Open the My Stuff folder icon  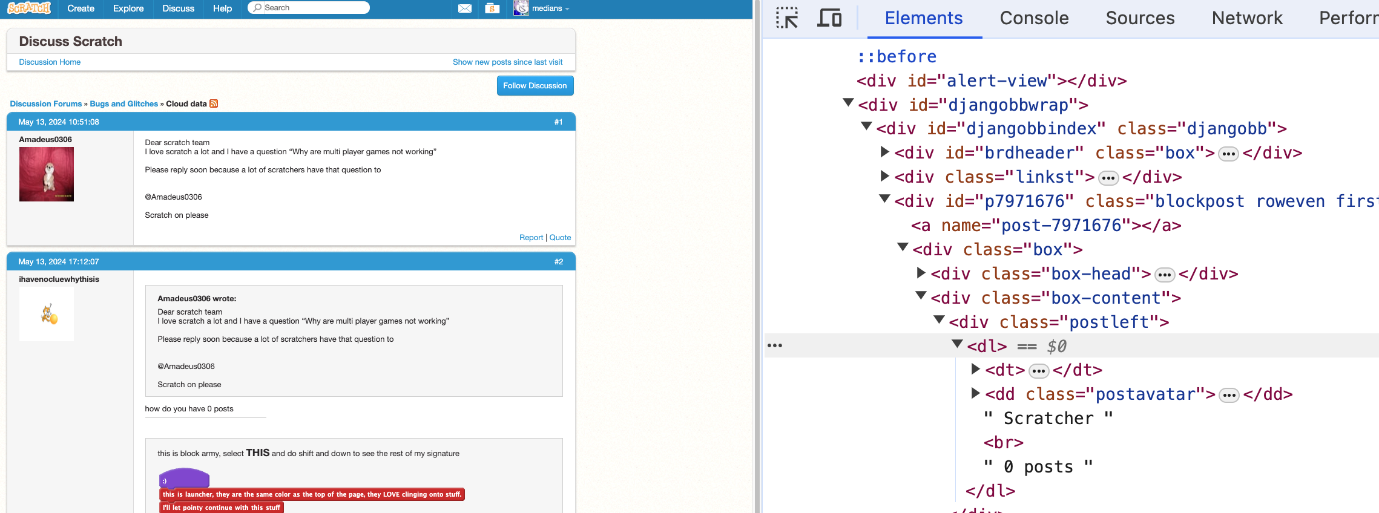click(492, 8)
